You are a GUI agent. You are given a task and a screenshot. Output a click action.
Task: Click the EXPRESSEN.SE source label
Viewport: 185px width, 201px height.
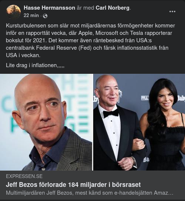[24, 176]
